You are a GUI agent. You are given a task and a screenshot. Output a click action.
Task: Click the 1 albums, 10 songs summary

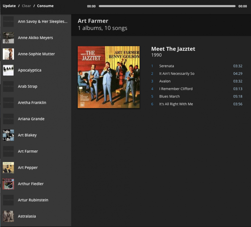tap(103, 28)
